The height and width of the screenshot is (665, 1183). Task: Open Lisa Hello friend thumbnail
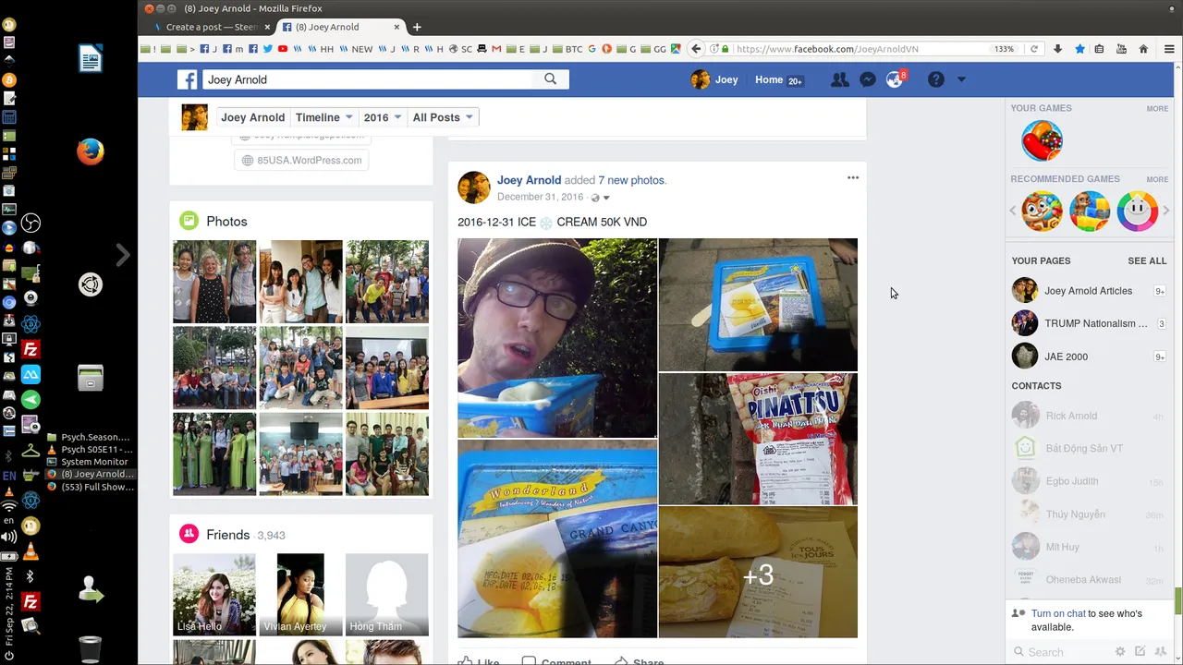tap(213, 595)
